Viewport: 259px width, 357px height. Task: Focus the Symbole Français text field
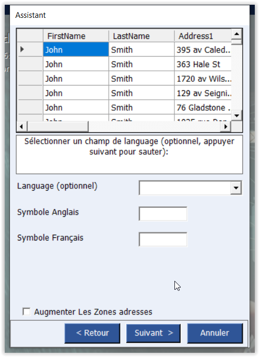point(163,239)
